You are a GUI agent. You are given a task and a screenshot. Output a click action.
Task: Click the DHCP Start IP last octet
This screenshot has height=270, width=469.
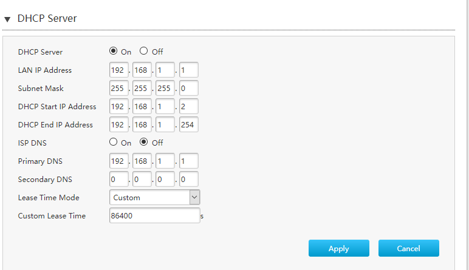tap(188, 106)
